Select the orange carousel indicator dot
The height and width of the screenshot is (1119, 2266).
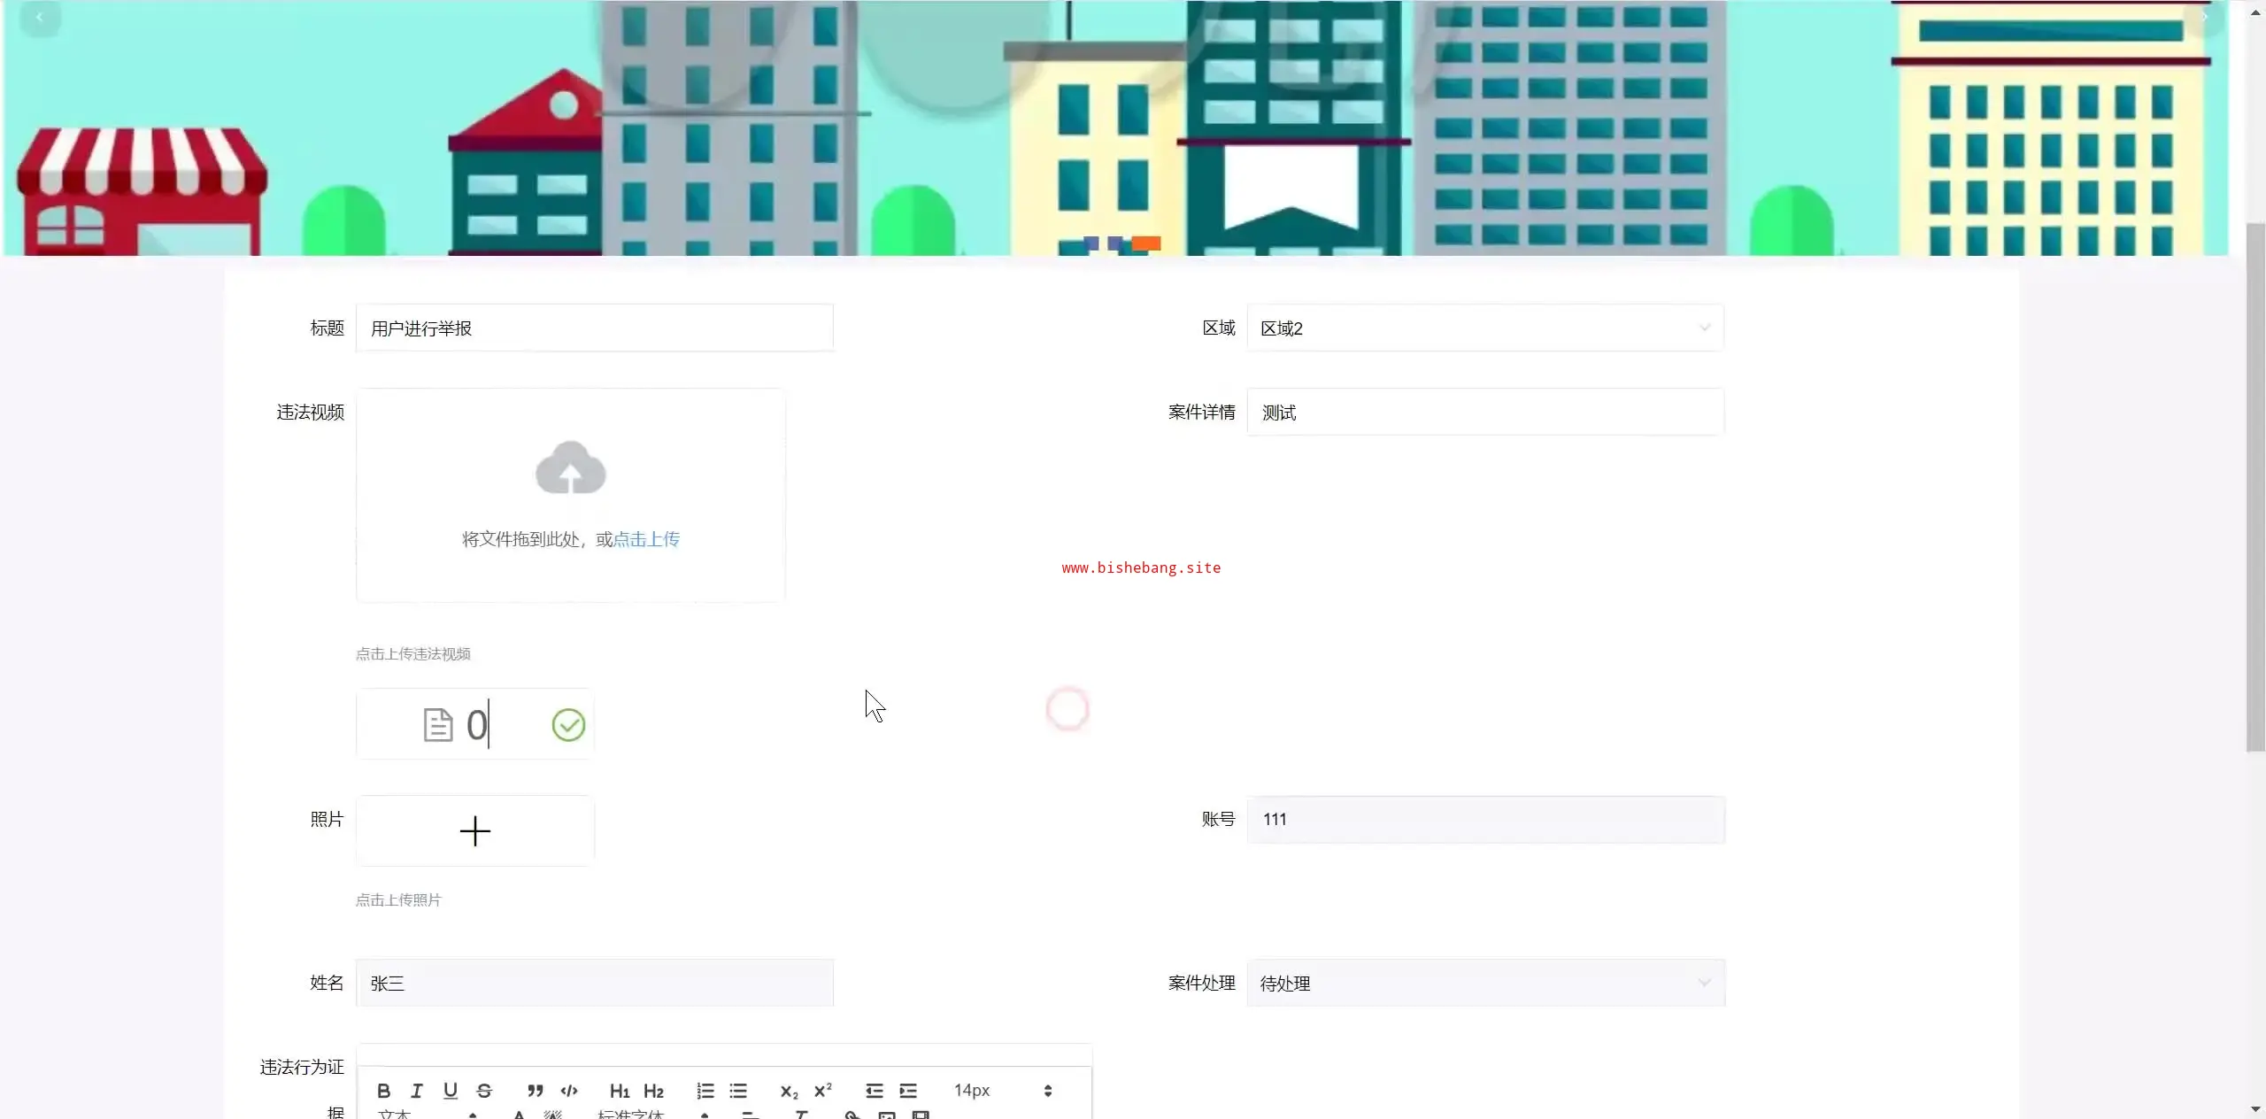click(1146, 243)
